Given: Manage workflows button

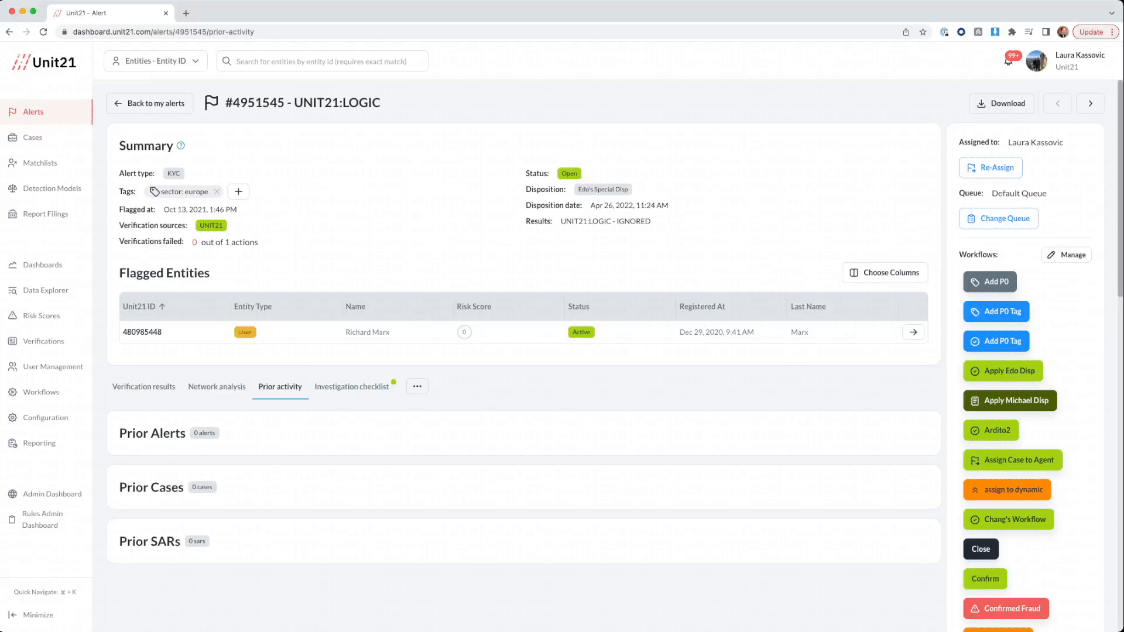Looking at the screenshot, I should coord(1067,255).
